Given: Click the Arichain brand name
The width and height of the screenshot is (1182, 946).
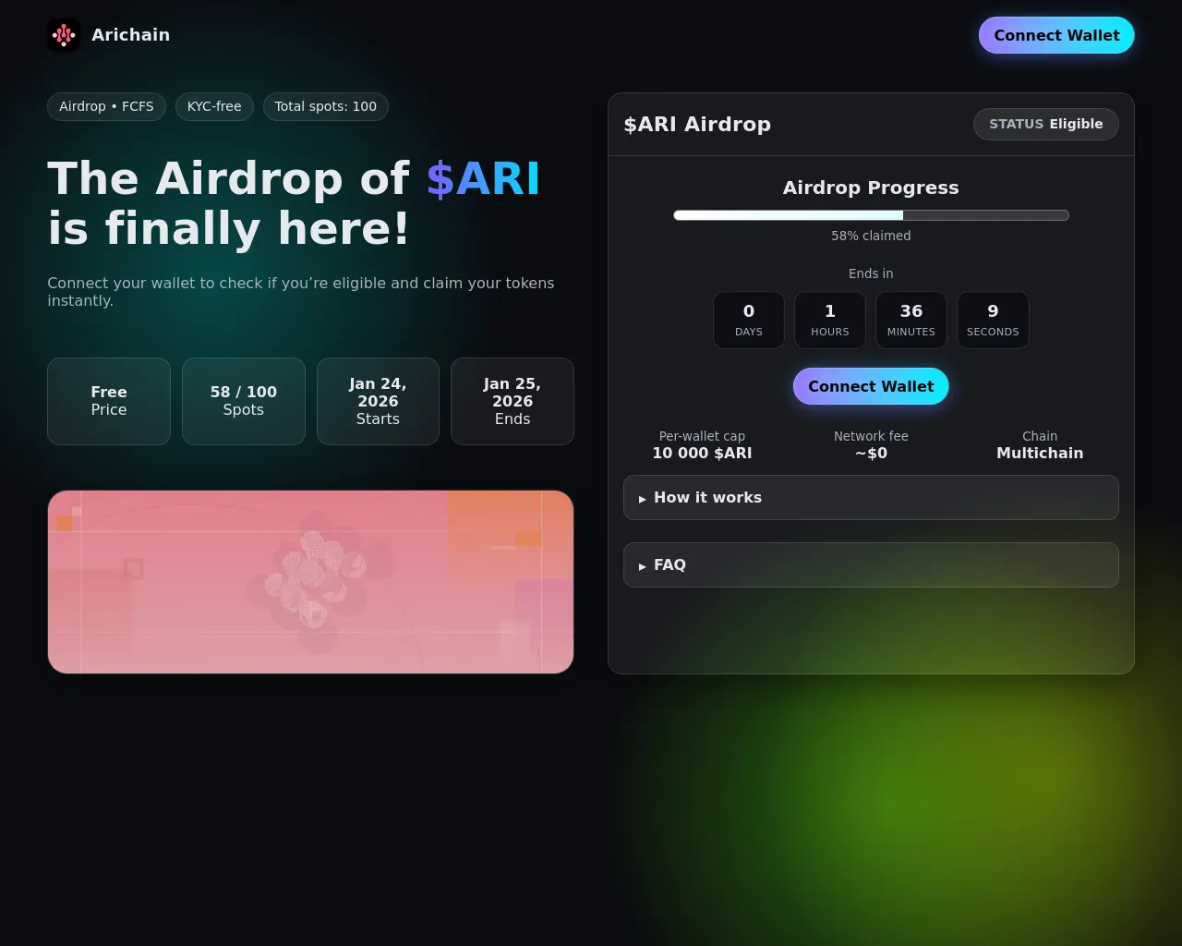Looking at the screenshot, I should click(x=131, y=35).
